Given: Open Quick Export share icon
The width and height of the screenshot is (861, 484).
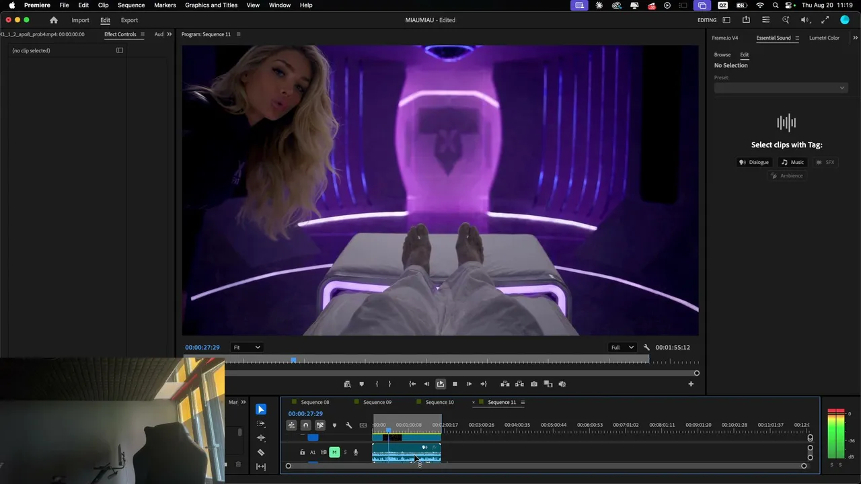Looking at the screenshot, I should coord(746,20).
